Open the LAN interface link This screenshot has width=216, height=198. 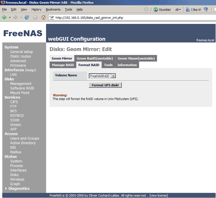(13, 74)
